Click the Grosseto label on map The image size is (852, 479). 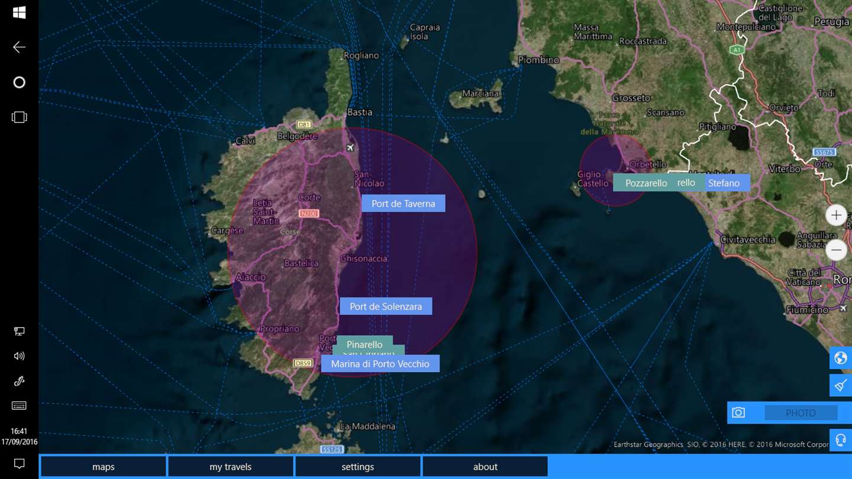[631, 98]
